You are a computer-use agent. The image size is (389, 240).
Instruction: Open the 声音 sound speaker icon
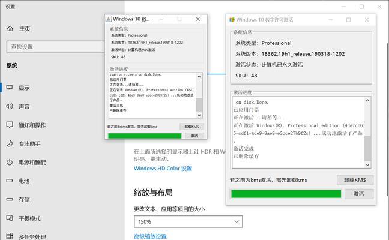tap(10, 106)
